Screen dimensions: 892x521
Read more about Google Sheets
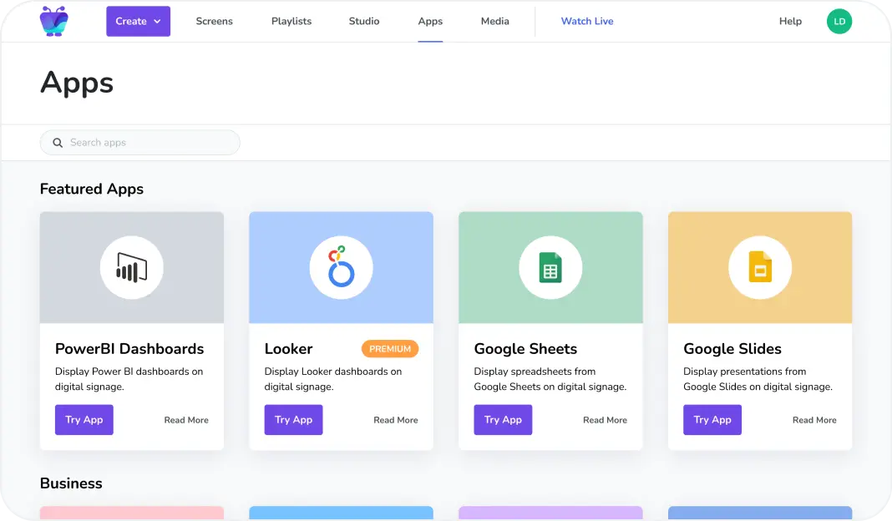tap(605, 420)
